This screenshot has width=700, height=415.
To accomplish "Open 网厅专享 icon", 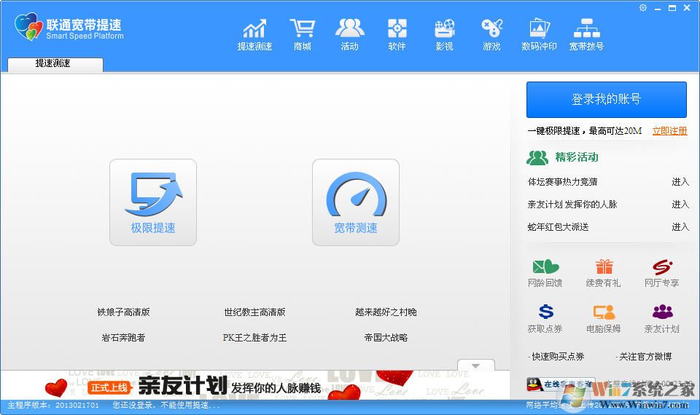I will pyautogui.click(x=661, y=273).
